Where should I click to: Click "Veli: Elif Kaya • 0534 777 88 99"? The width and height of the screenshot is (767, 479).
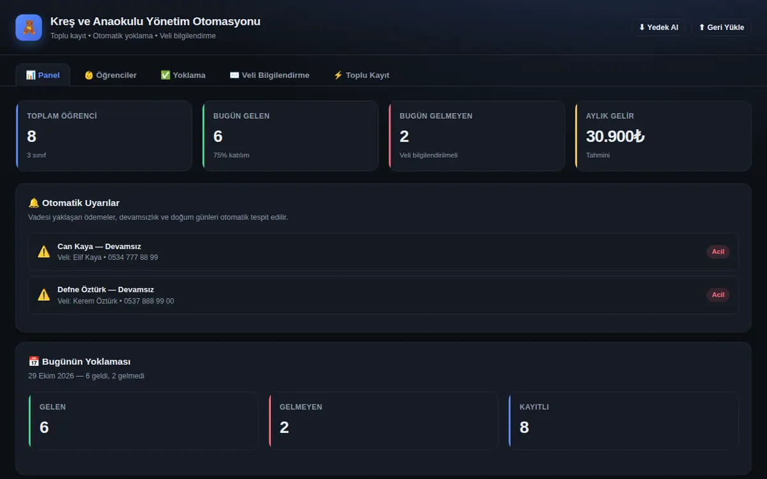coord(107,257)
